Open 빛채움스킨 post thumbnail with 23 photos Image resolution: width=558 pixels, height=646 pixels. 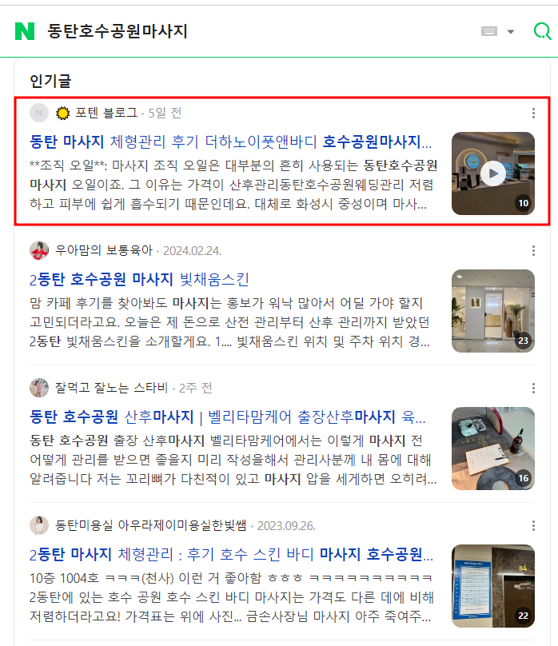coord(493,311)
